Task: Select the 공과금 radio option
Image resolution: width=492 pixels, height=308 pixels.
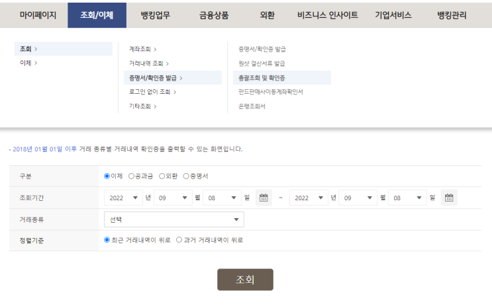Action: click(x=132, y=176)
